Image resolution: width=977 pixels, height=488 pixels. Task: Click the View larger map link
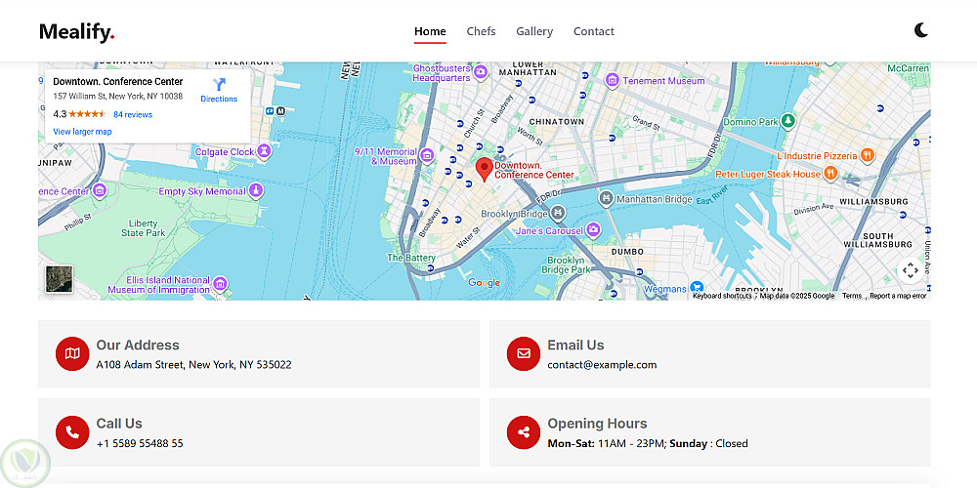click(x=82, y=132)
